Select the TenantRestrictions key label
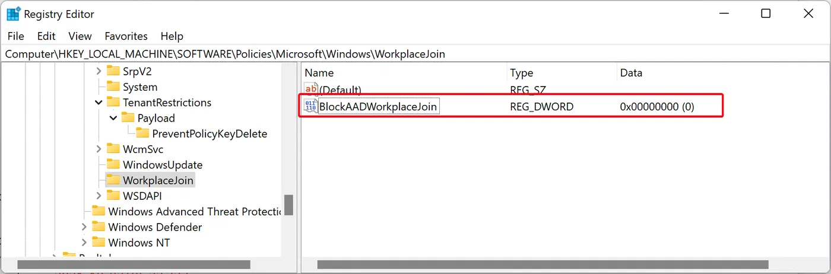 point(167,103)
